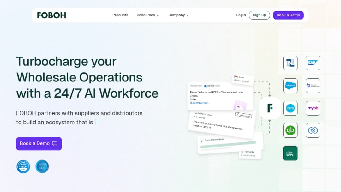Click the central FOBOH F hub icon

click(270, 108)
